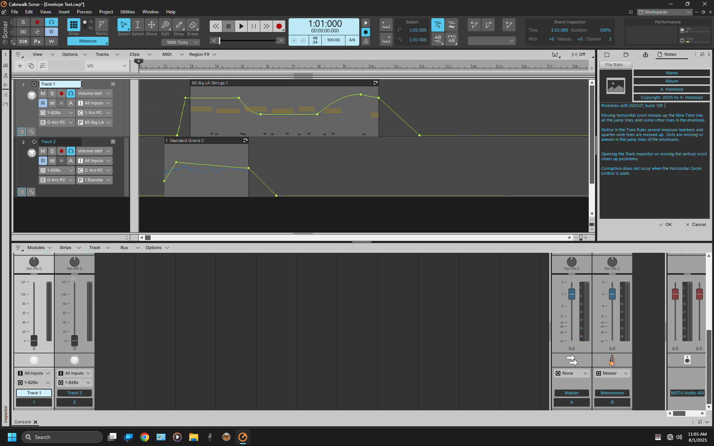Image resolution: width=714 pixels, height=446 pixels.
Task: Open Track 1 All Inputs dropdown
Action: tap(94, 103)
